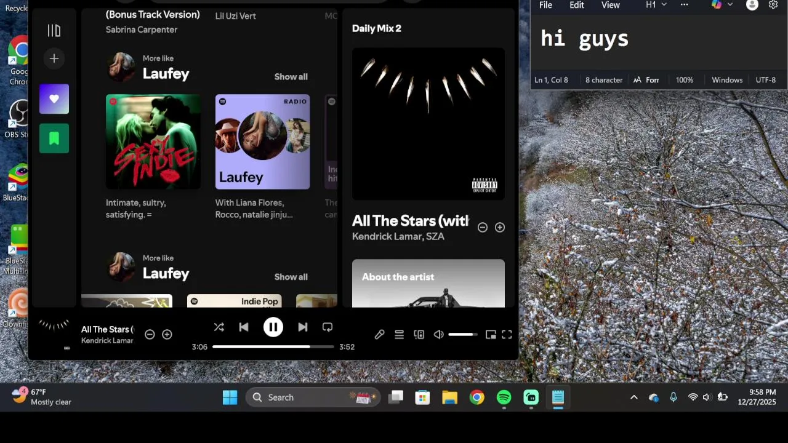Collapse the Spotify library sidebar icon
This screenshot has width=788, height=443.
tap(54, 30)
